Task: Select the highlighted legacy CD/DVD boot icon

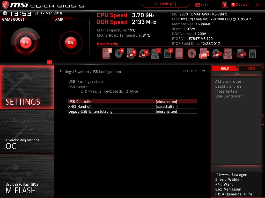Action: tap(192, 53)
